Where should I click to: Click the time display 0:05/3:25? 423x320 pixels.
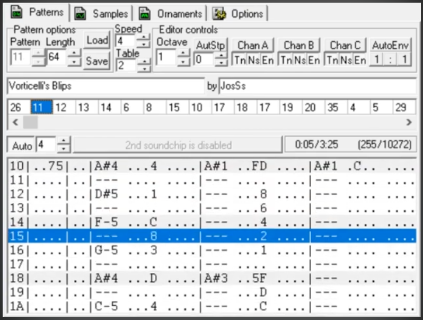point(316,145)
